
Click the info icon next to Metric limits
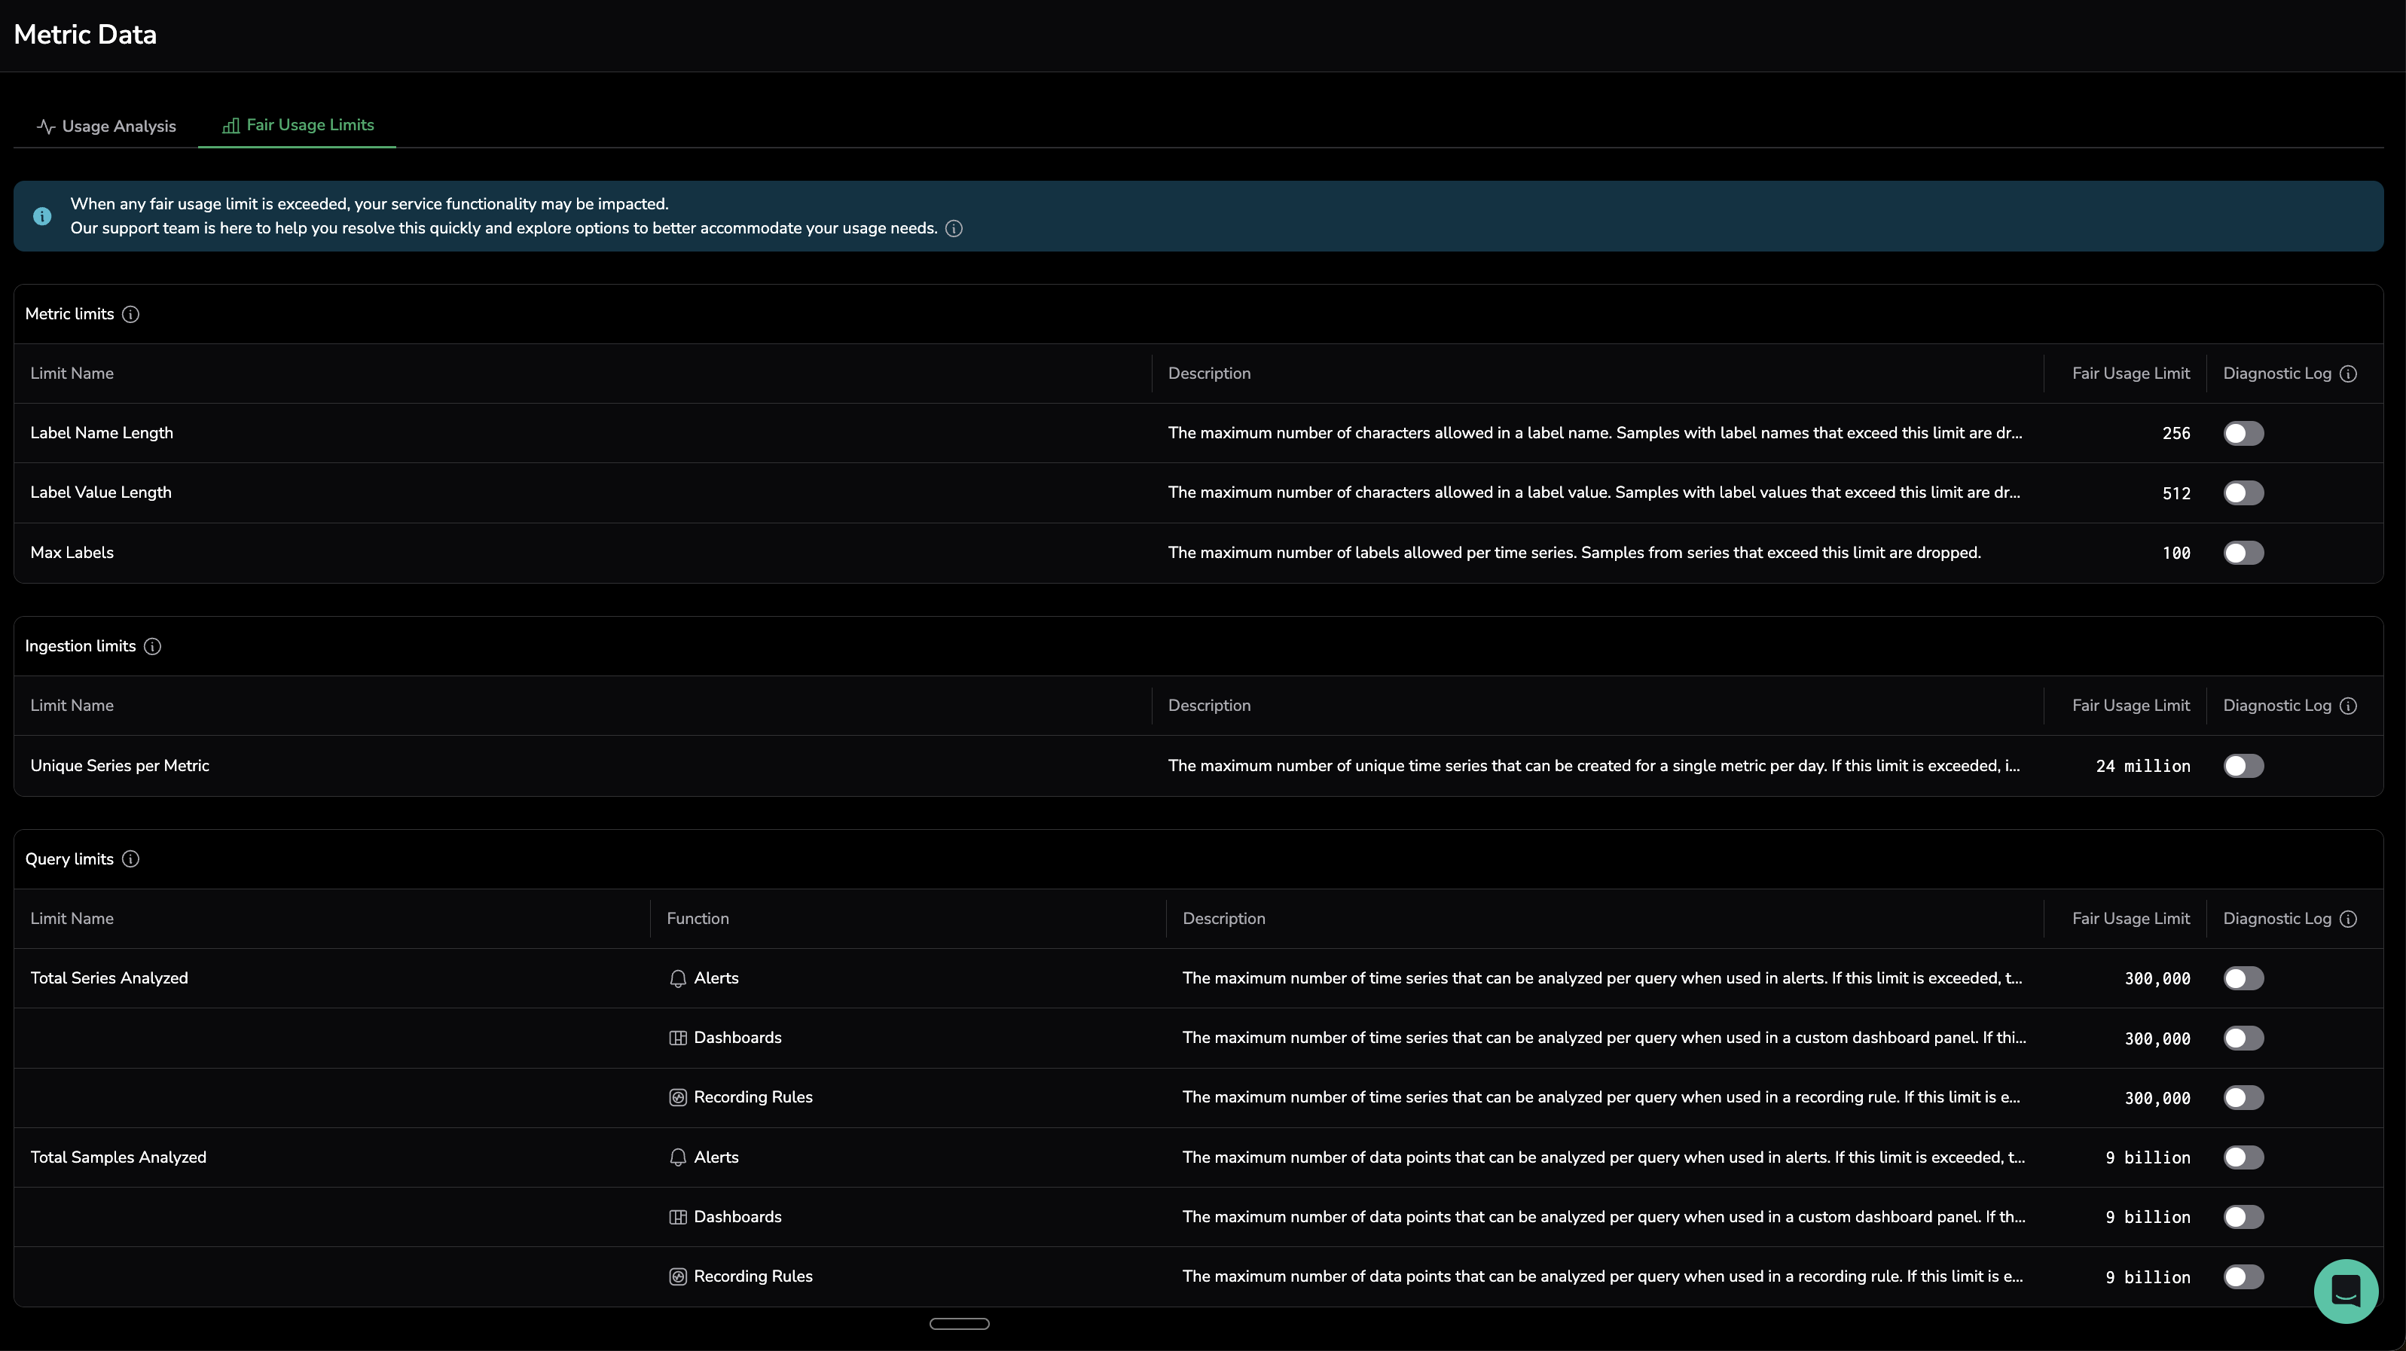tap(131, 315)
